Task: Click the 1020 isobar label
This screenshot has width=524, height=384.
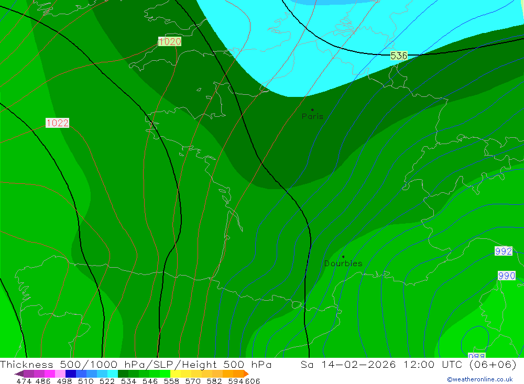Action: tap(170, 41)
